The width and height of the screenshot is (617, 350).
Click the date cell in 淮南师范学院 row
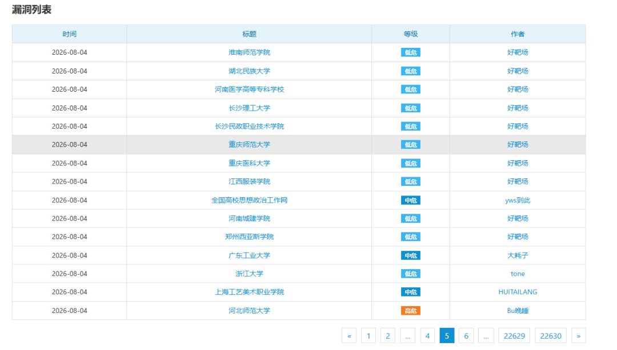click(69, 52)
